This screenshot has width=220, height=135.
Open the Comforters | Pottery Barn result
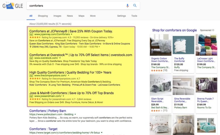coord(48,111)
